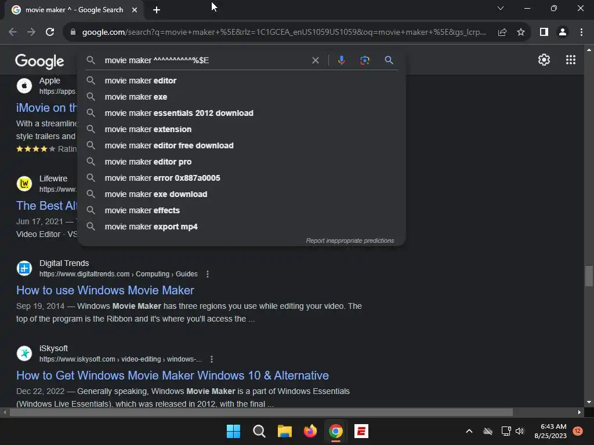
Task: Open File Explorer from taskbar
Action: pyautogui.click(x=284, y=431)
